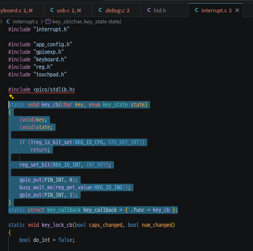The width and height of the screenshot is (253, 251).
Task: Click the bool do_int = false; line
Action: pos(47,240)
